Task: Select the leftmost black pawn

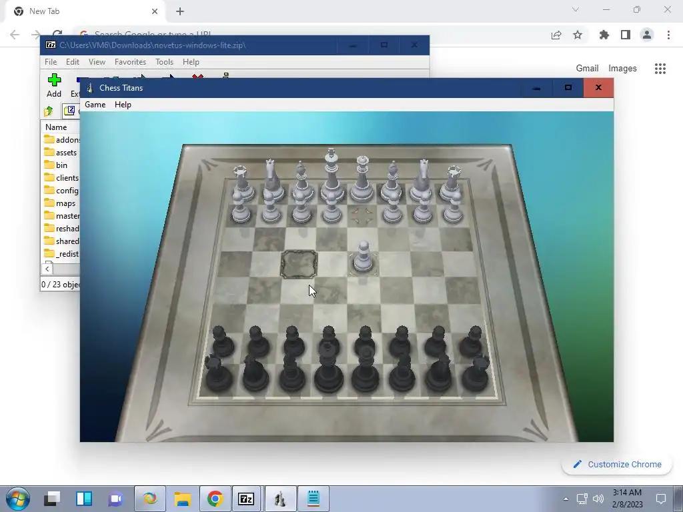Action: click(x=223, y=342)
